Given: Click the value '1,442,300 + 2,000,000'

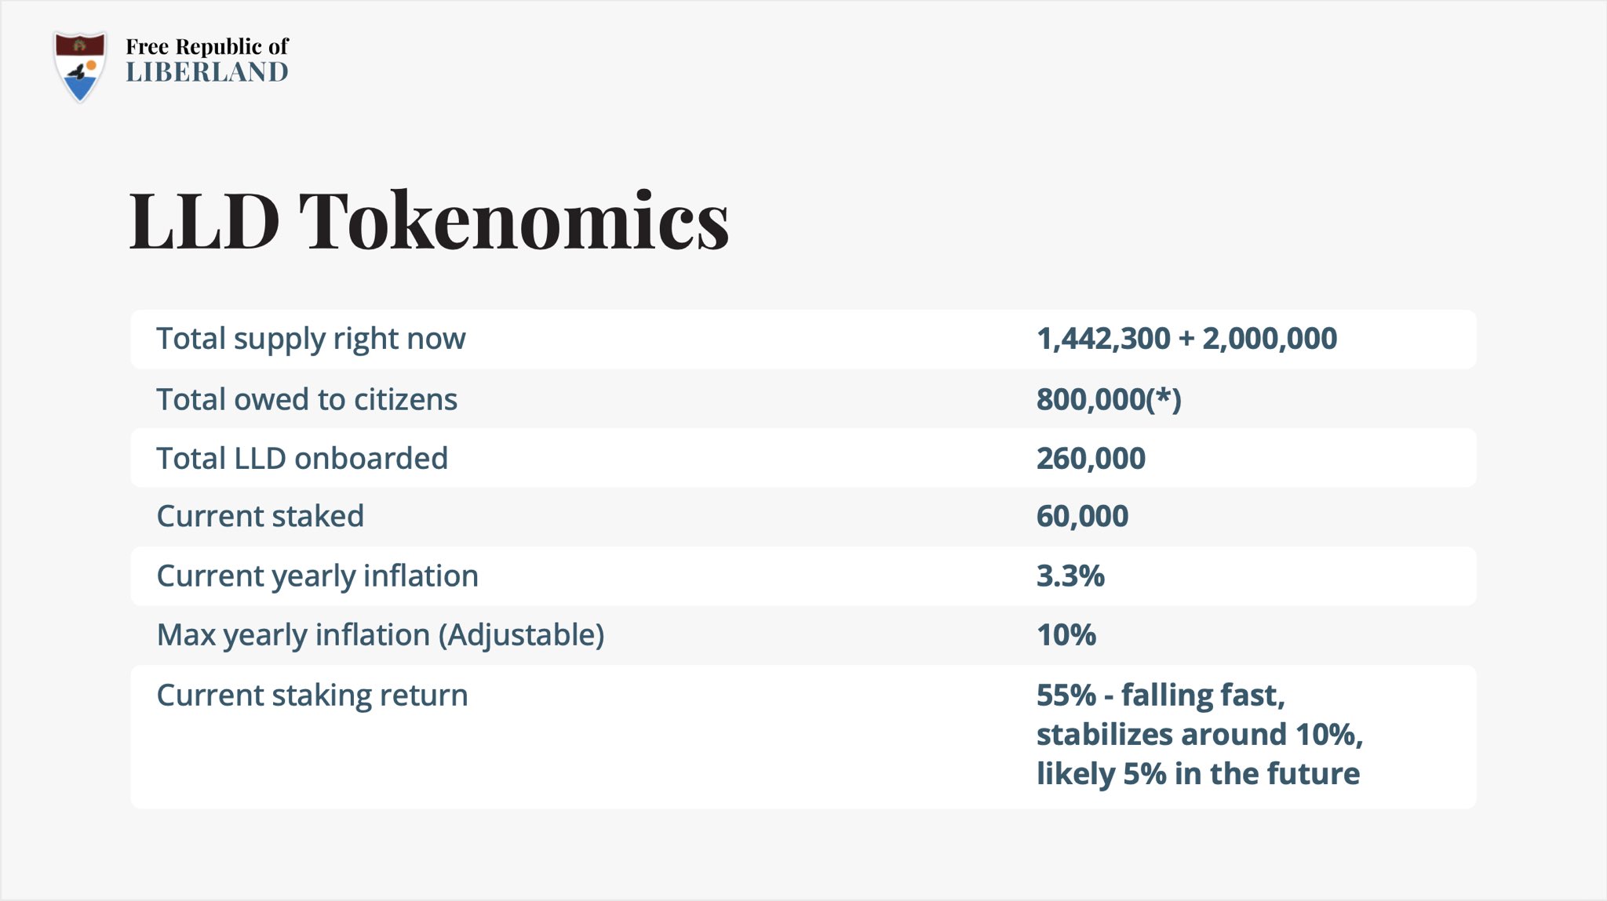Looking at the screenshot, I should point(1186,339).
